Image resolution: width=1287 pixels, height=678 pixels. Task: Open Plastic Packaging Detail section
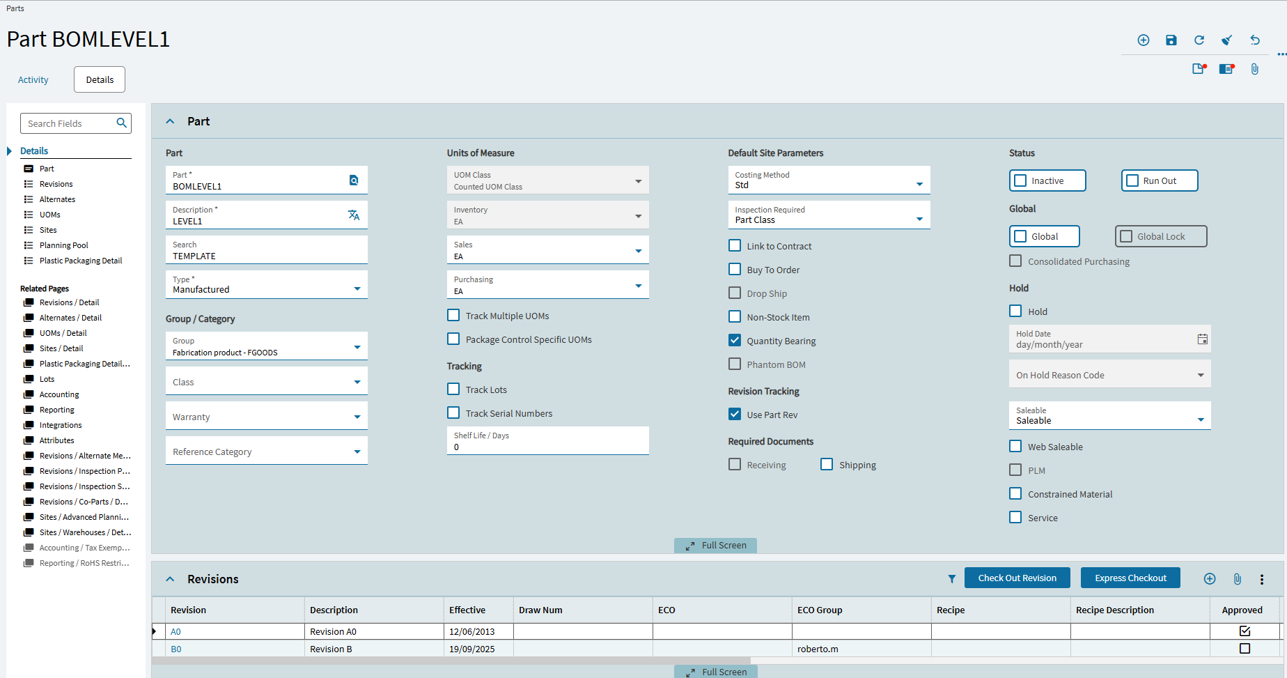(81, 261)
